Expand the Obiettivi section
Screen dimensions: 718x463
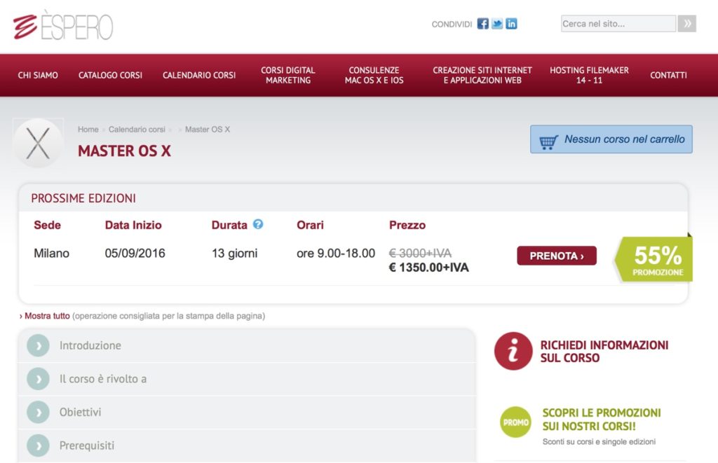247,412
